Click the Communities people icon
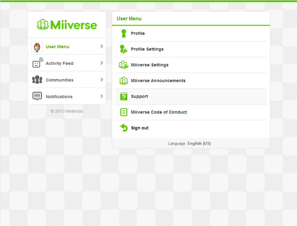The width and height of the screenshot is (297, 226). pyautogui.click(x=37, y=79)
